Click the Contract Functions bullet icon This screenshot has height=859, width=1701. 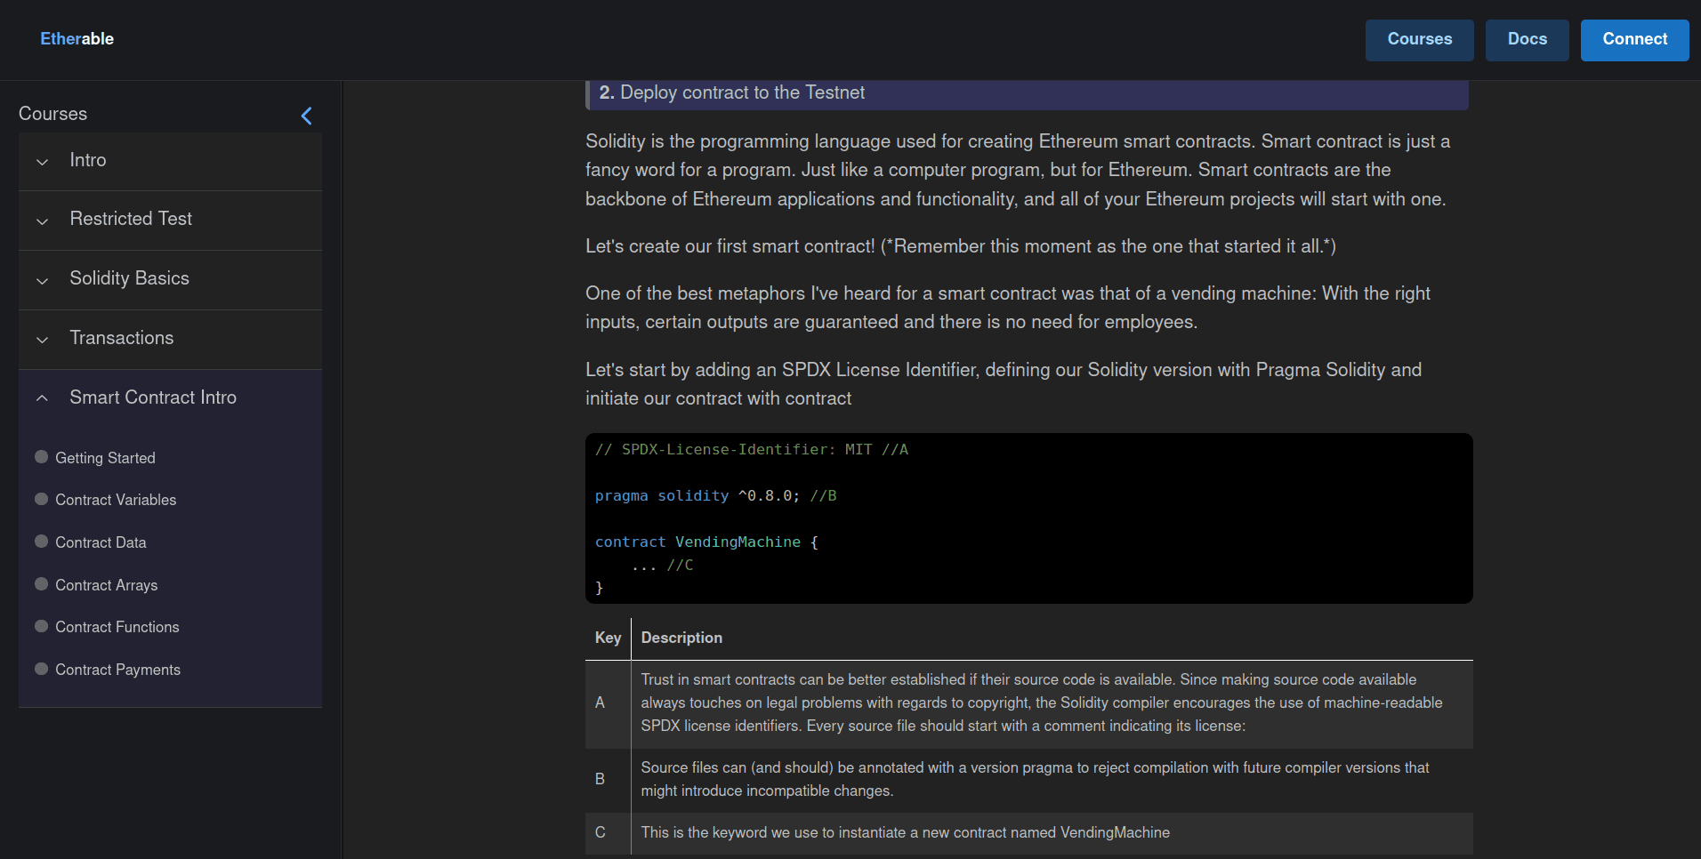41,626
